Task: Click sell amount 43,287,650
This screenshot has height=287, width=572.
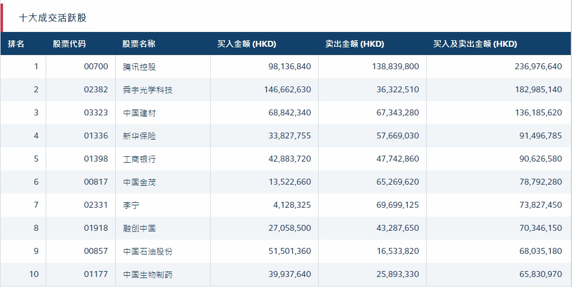Action: [x=397, y=228]
